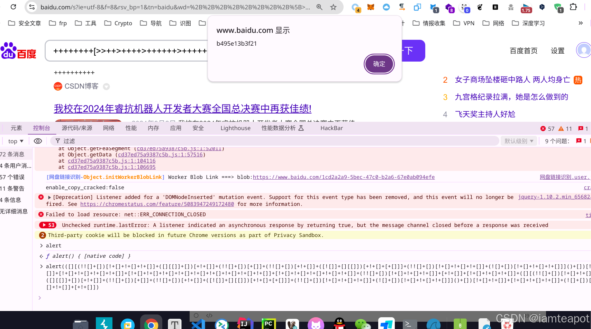Expand the CSDN博客 dropdown arrow

[x=107, y=86]
